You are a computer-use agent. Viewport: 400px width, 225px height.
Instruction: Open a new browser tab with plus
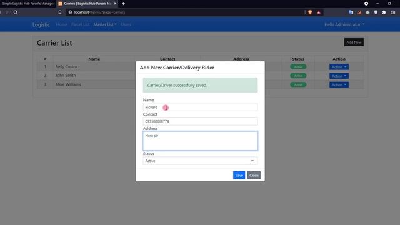tap(124, 4)
